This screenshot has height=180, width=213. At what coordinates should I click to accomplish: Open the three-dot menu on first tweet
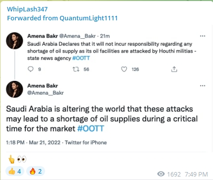coord(203,36)
